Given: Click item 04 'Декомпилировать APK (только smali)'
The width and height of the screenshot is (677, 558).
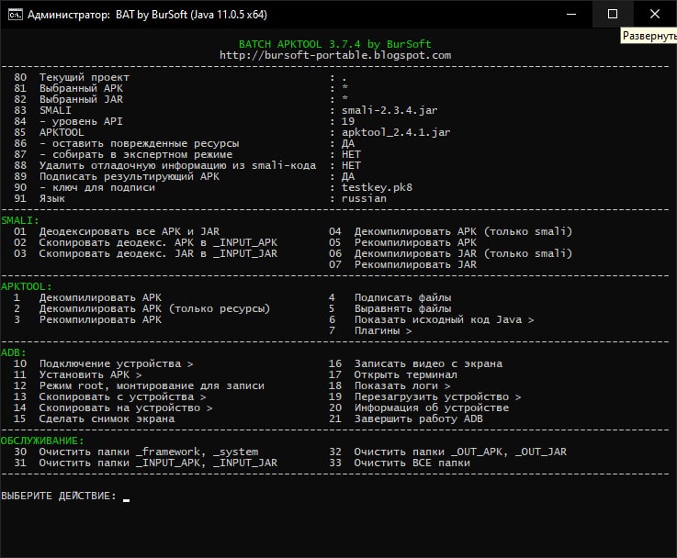Looking at the screenshot, I should [450, 231].
